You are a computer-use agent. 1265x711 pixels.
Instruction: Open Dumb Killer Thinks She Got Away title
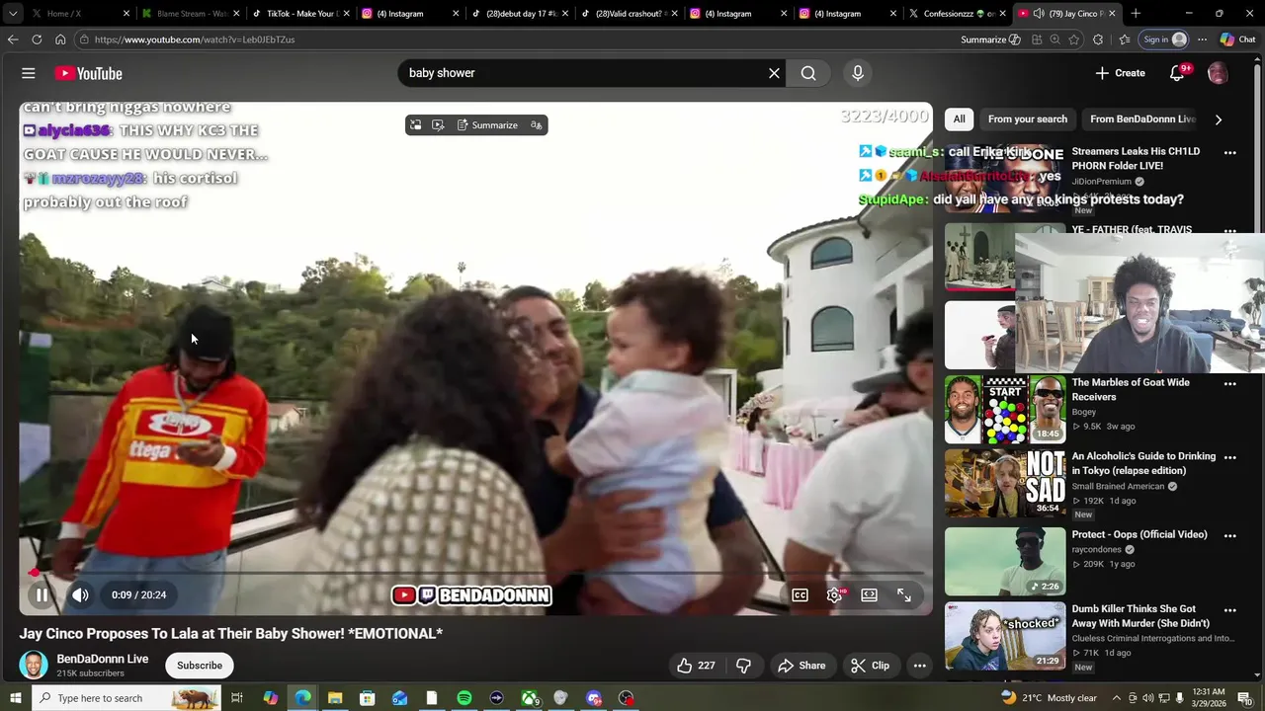coord(1140,616)
